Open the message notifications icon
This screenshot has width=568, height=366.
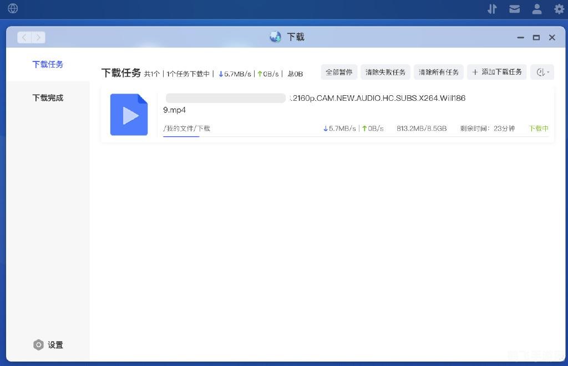coord(514,9)
